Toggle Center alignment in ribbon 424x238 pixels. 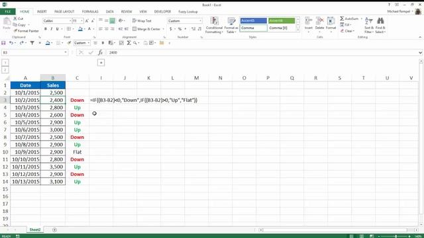[x=107, y=29]
